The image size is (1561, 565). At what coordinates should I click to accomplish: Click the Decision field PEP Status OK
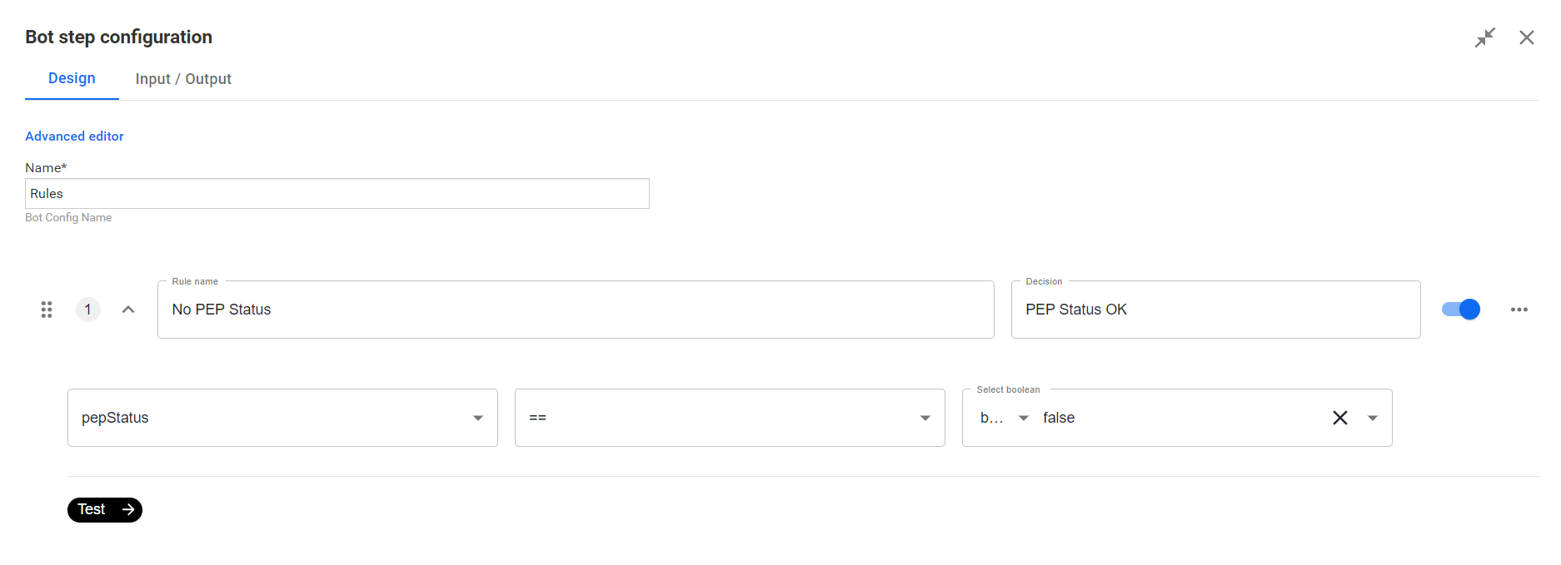pyautogui.click(x=1215, y=310)
